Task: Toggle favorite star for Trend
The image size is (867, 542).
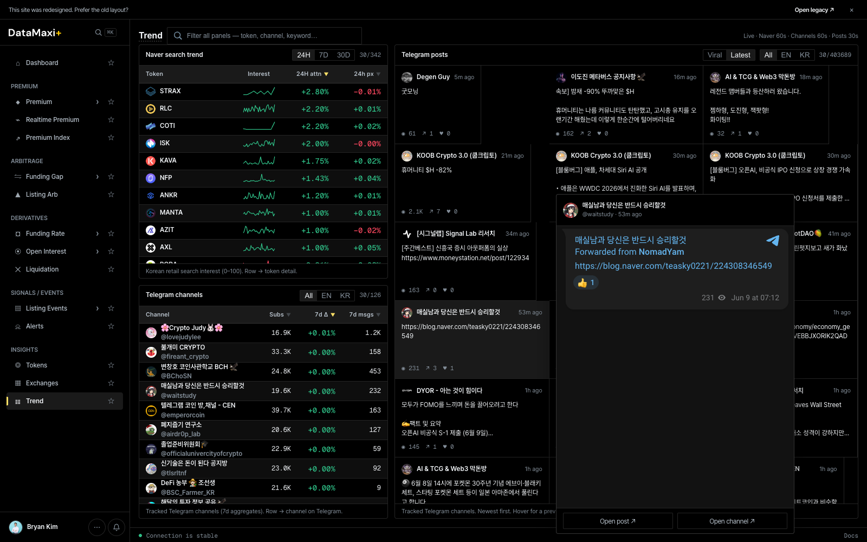Action: click(x=111, y=401)
